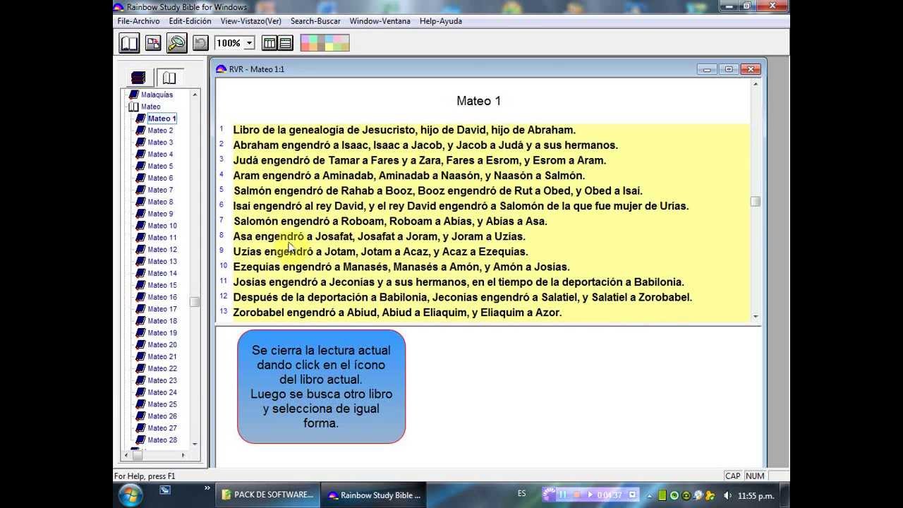This screenshot has width=903, height=508.
Task: Click the undo arrow toolbar icon
Action: pos(200,43)
